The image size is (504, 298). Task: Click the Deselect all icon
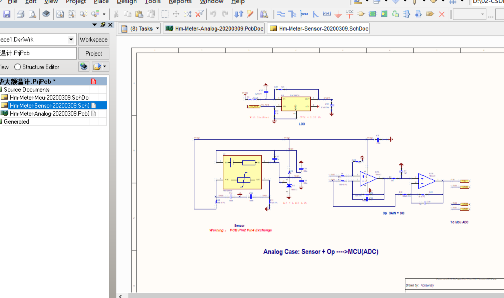tap(188, 14)
